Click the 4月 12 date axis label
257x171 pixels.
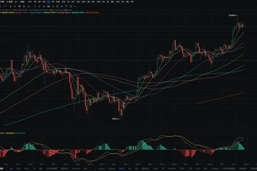(x=126, y=164)
